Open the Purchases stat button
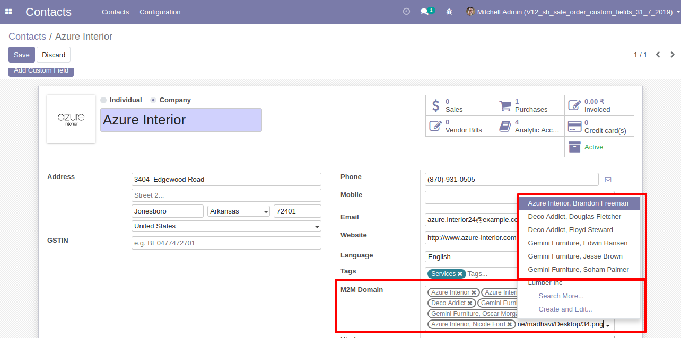The width and height of the screenshot is (681, 338). [x=530, y=105]
